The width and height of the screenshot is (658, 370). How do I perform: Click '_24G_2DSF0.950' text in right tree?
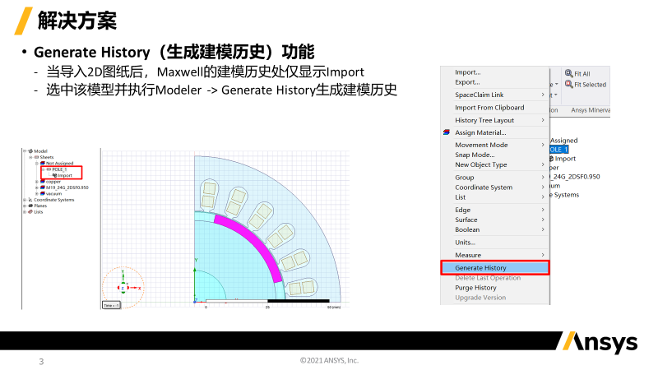click(576, 177)
